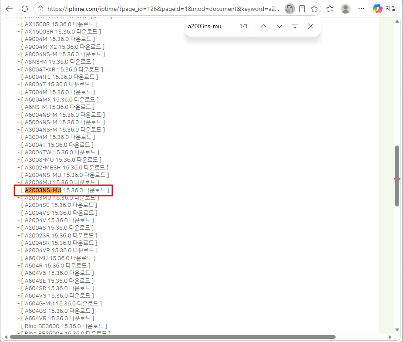Viewport: 403px width, 342px height.
Task: Download A2004V 15.36.0 firmware
Action: (x=57, y=220)
